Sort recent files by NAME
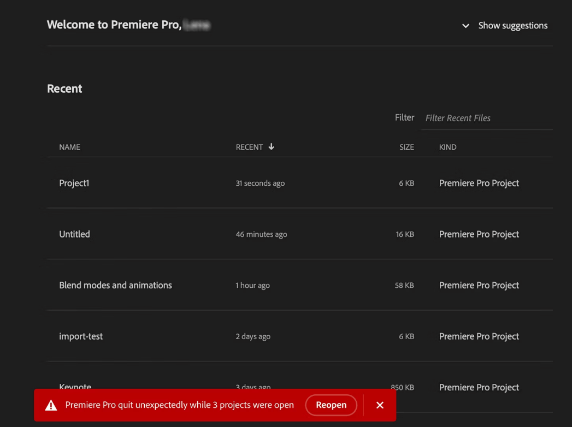572x427 pixels. pos(69,147)
